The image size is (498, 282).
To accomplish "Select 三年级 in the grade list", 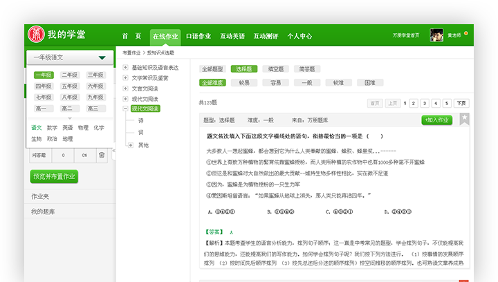I will [x=95, y=75].
